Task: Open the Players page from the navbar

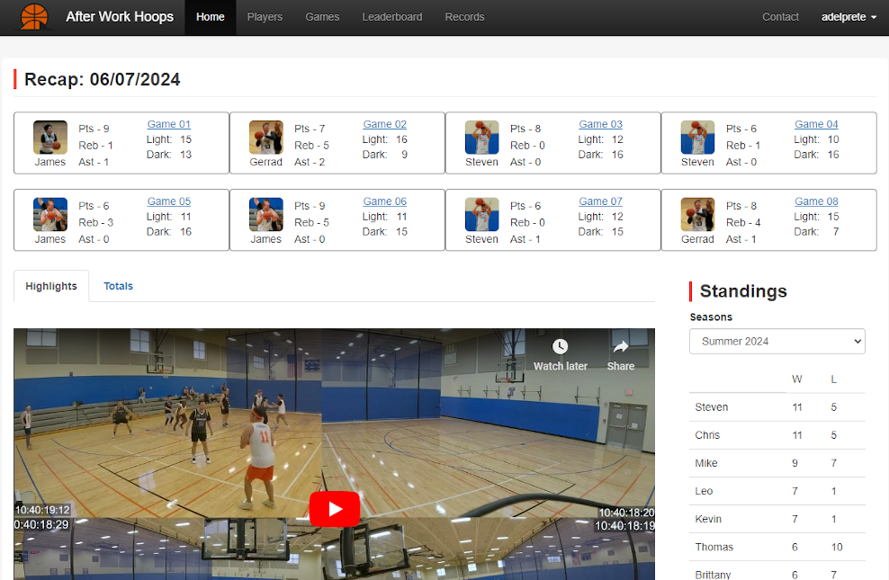Action: click(x=265, y=16)
